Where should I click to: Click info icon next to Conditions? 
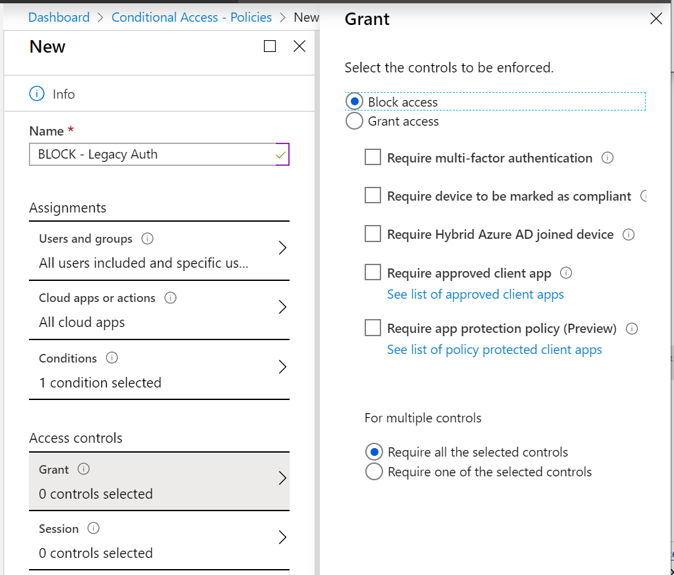[x=112, y=357]
